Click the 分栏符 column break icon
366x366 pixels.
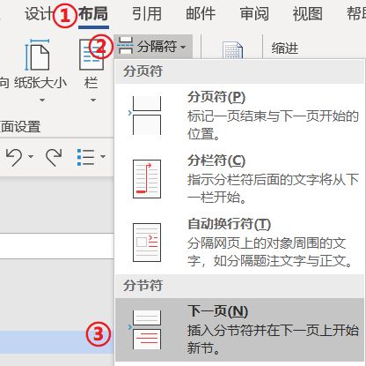click(x=147, y=179)
